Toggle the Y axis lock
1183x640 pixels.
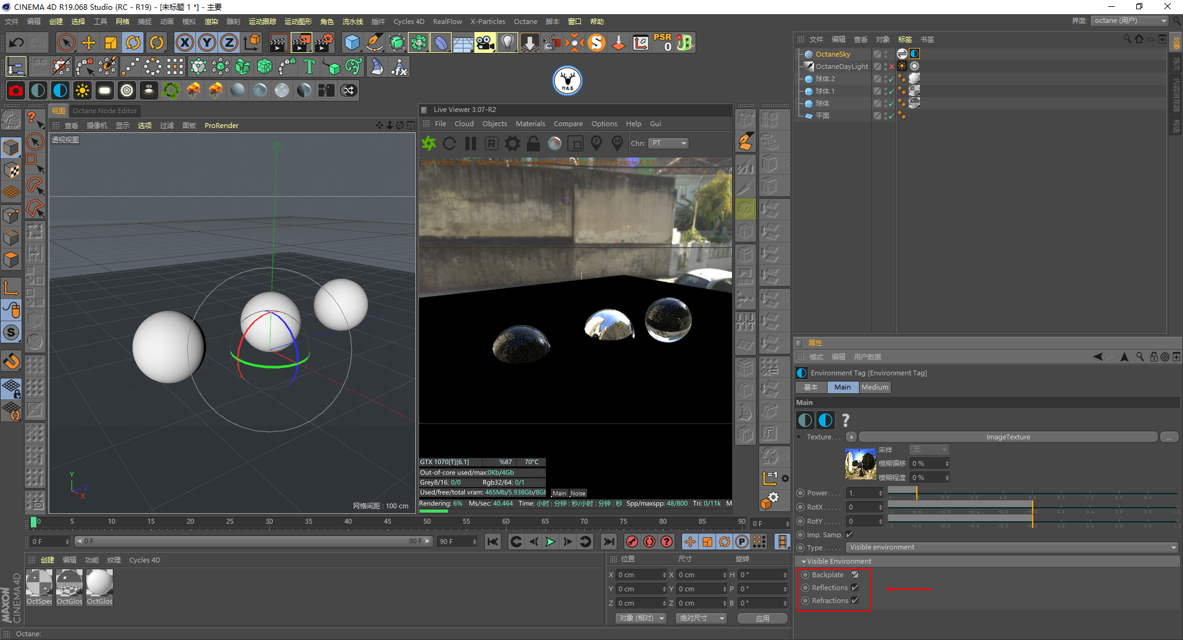pyautogui.click(x=207, y=42)
